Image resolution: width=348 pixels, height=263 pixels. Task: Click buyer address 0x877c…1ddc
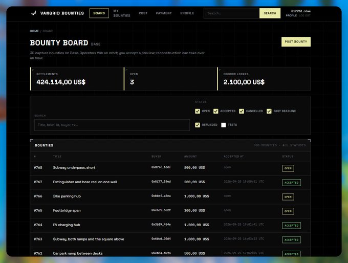[161, 167]
